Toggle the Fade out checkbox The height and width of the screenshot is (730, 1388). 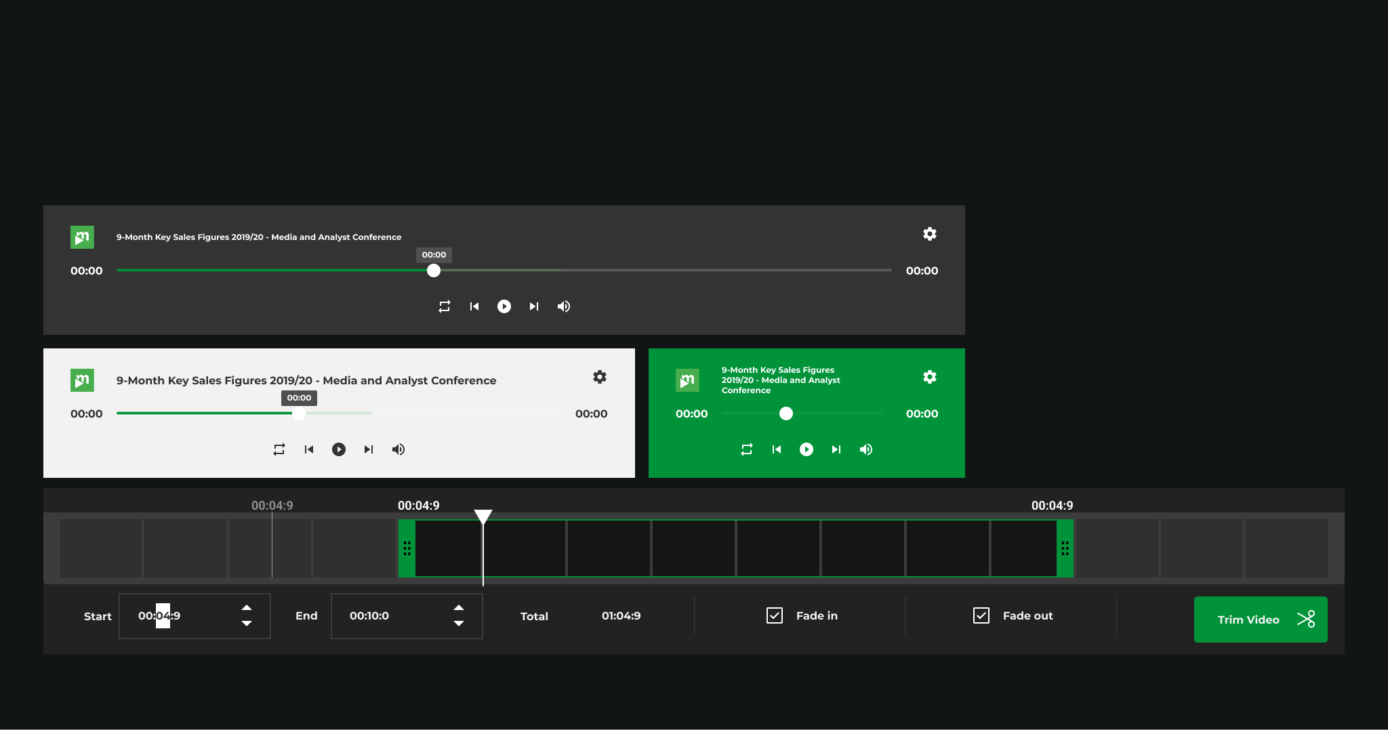[981, 615]
